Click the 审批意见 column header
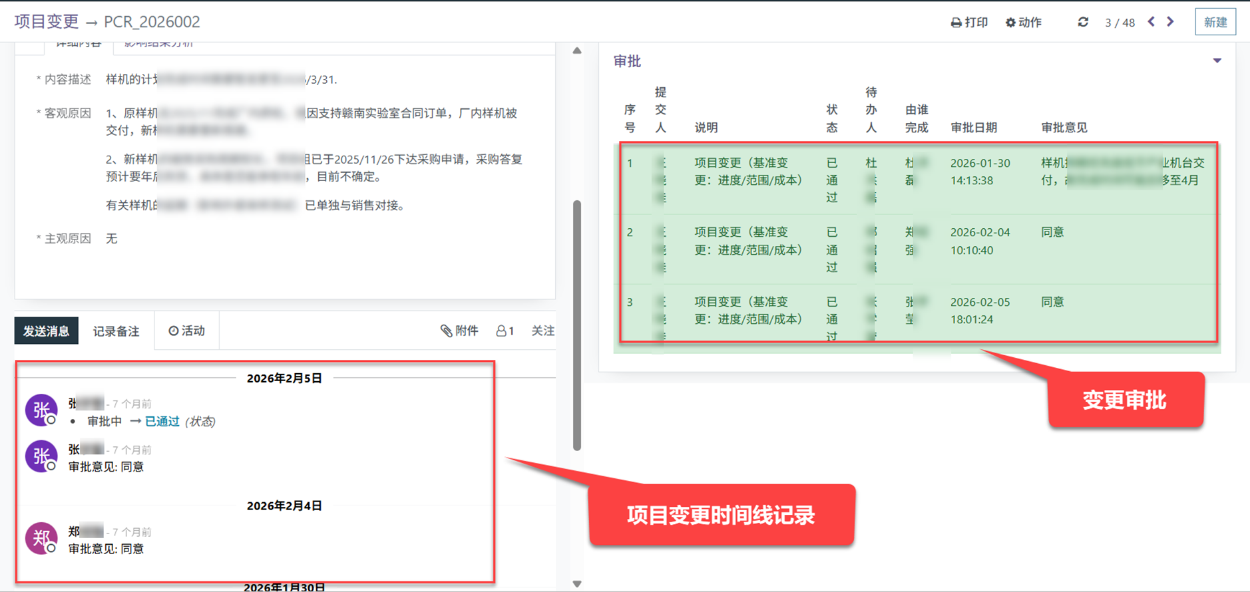Screen dimensions: 1250x592 point(1064,127)
